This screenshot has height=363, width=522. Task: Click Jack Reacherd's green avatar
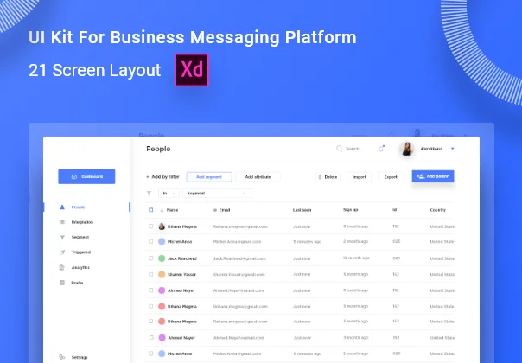(x=162, y=258)
